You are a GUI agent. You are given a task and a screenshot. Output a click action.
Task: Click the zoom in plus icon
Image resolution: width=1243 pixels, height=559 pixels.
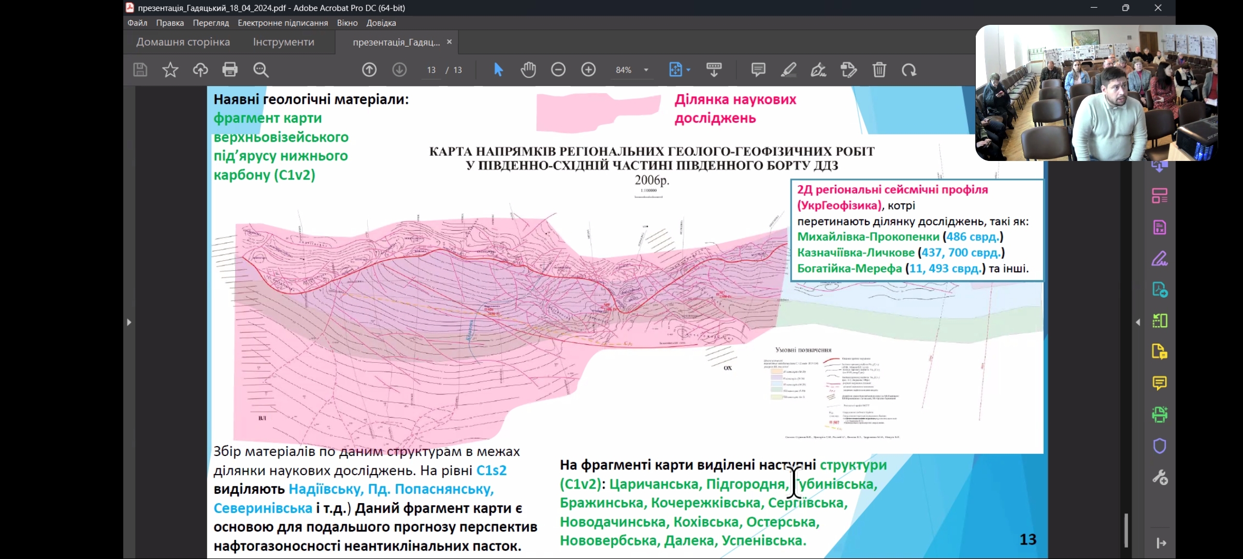point(588,70)
